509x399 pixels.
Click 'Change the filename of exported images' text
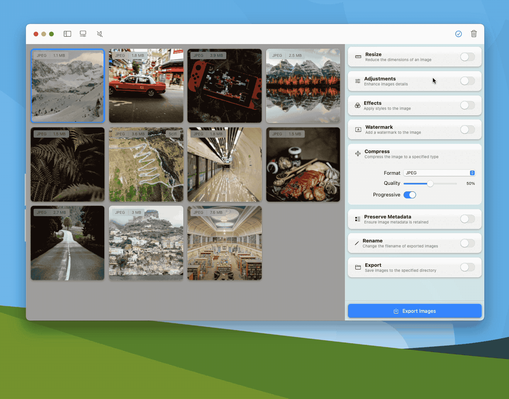[x=400, y=246]
